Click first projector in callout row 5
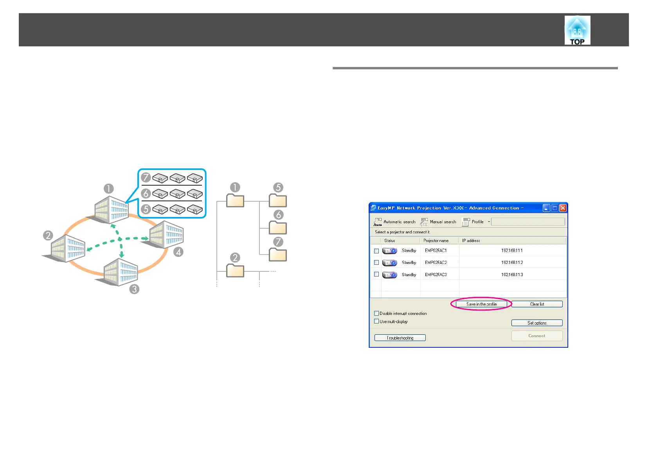659x466 pixels. point(160,210)
